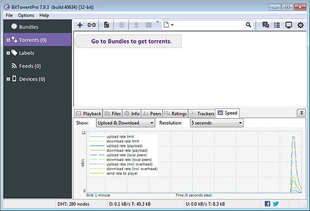310x211 pixels.
Task: Click the upload speed status U: 0.0 kB/s
Action: pyautogui.click(x=205, y=204)
